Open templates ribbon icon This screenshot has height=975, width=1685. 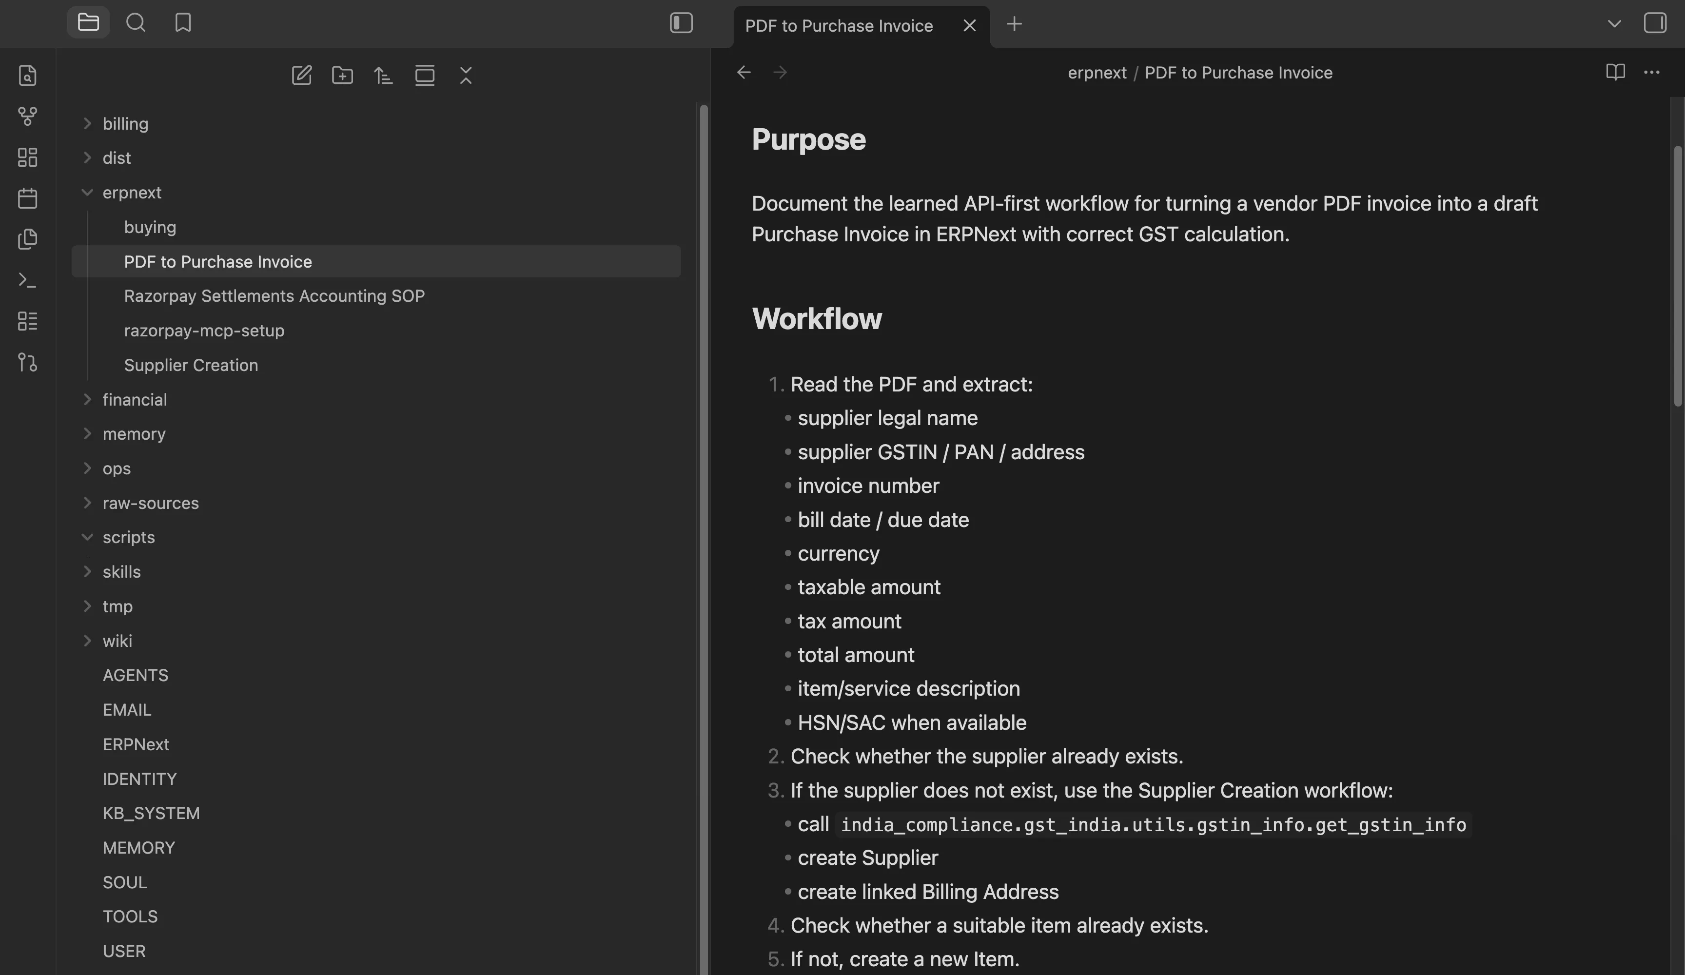coord(27,239)
